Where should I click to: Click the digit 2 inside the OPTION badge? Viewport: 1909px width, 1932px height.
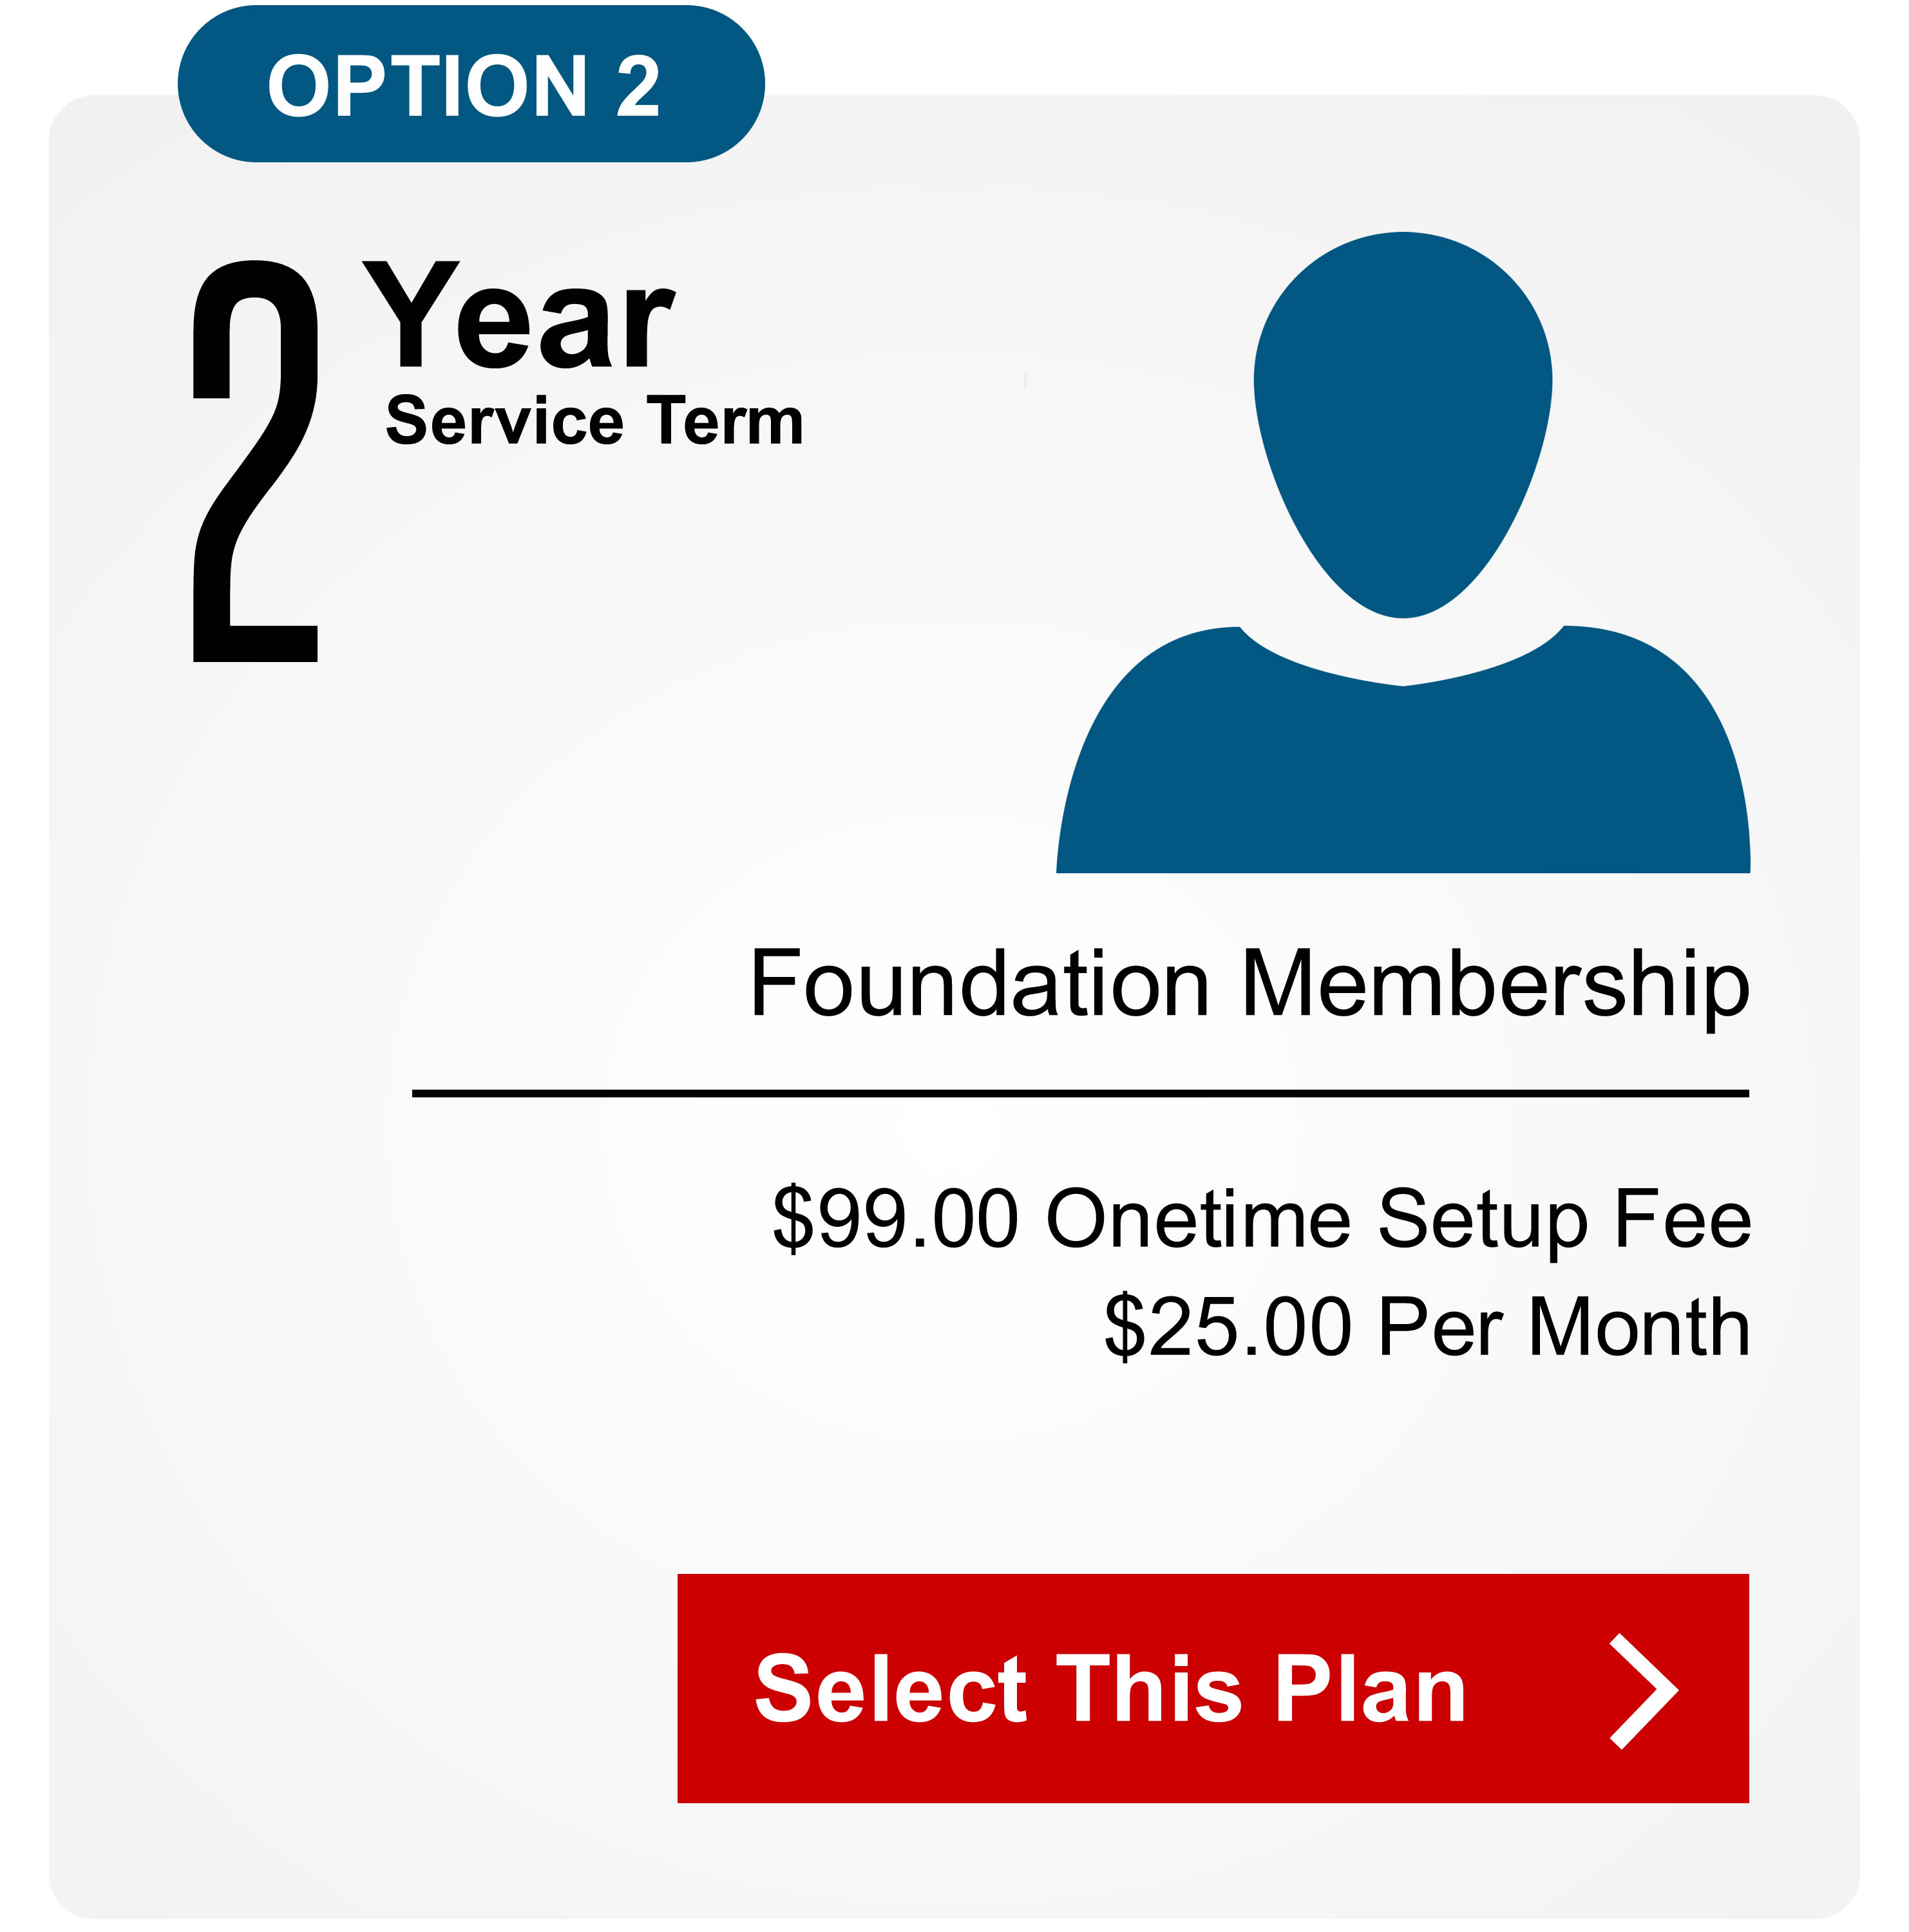coord(638,86)
